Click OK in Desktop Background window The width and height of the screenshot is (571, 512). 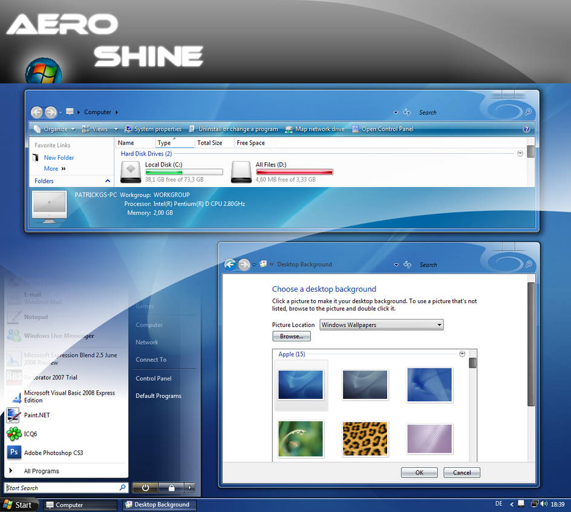click(x=419, y=472)
